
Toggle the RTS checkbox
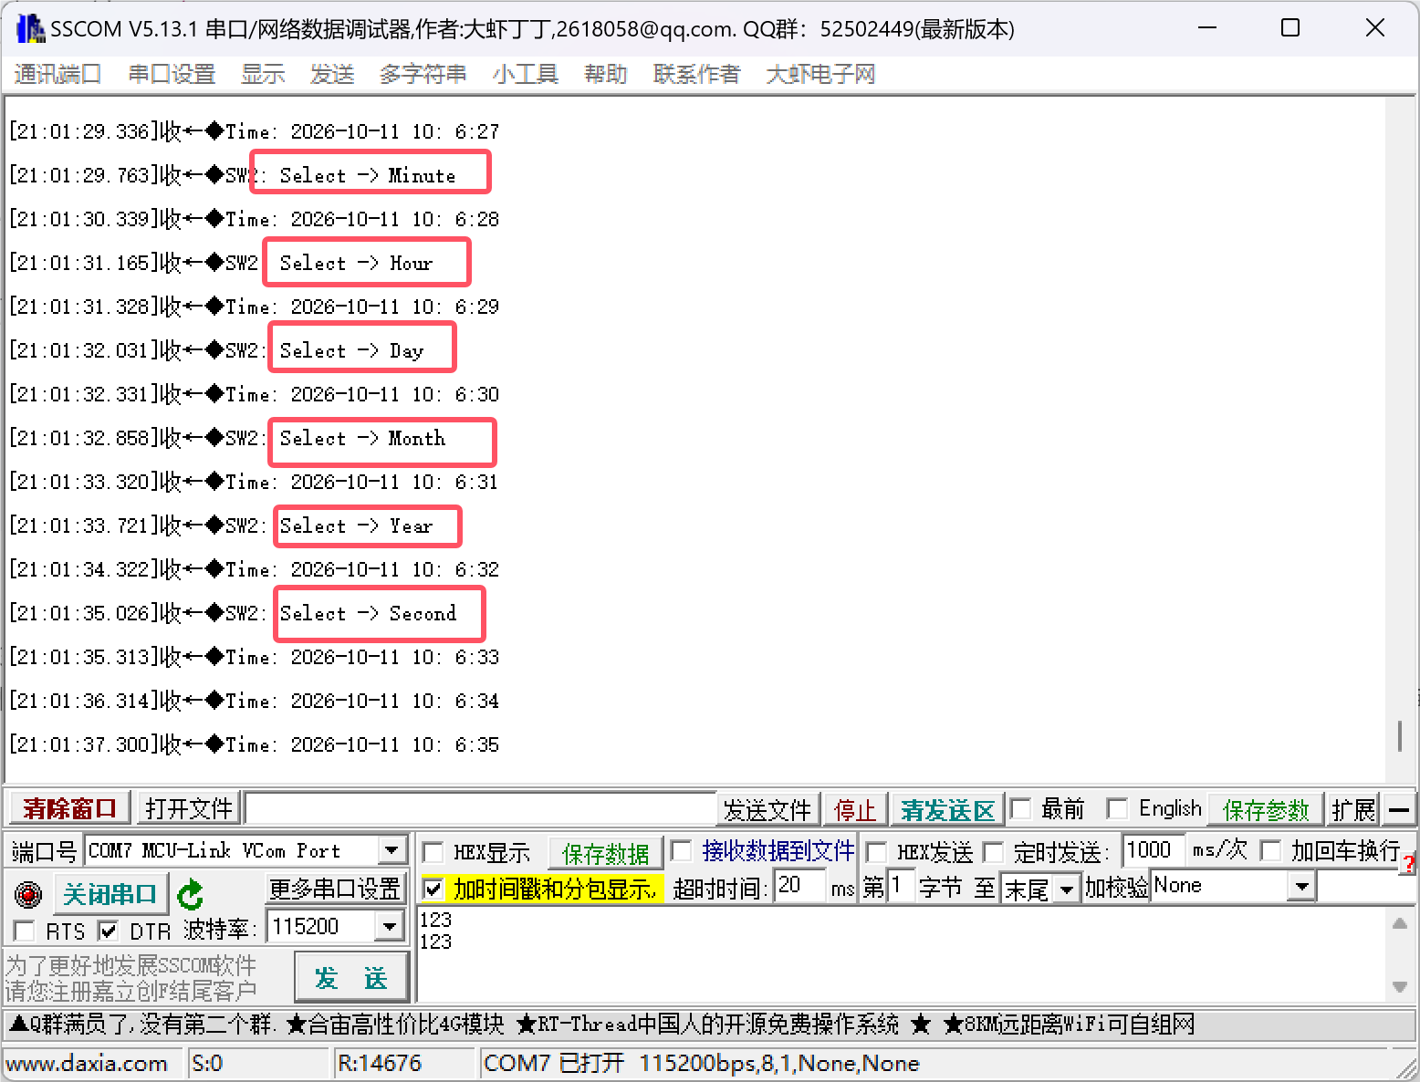25,931
